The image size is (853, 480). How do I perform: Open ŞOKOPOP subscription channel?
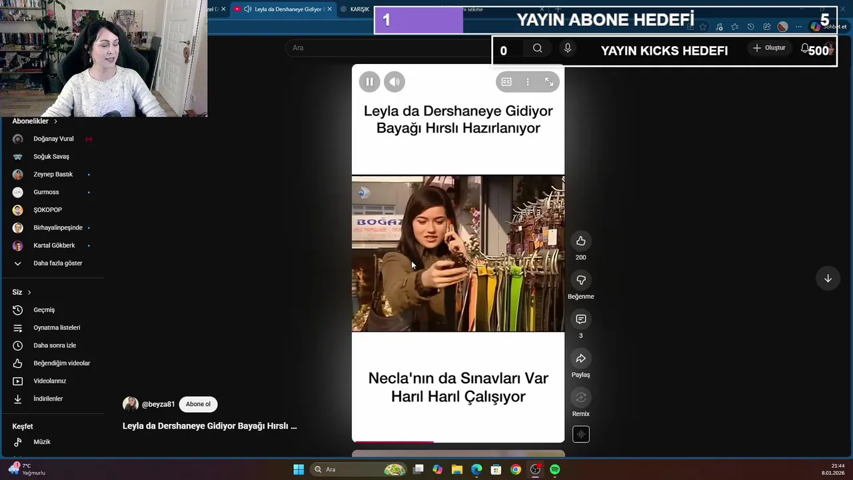click(x=48, y=210)
